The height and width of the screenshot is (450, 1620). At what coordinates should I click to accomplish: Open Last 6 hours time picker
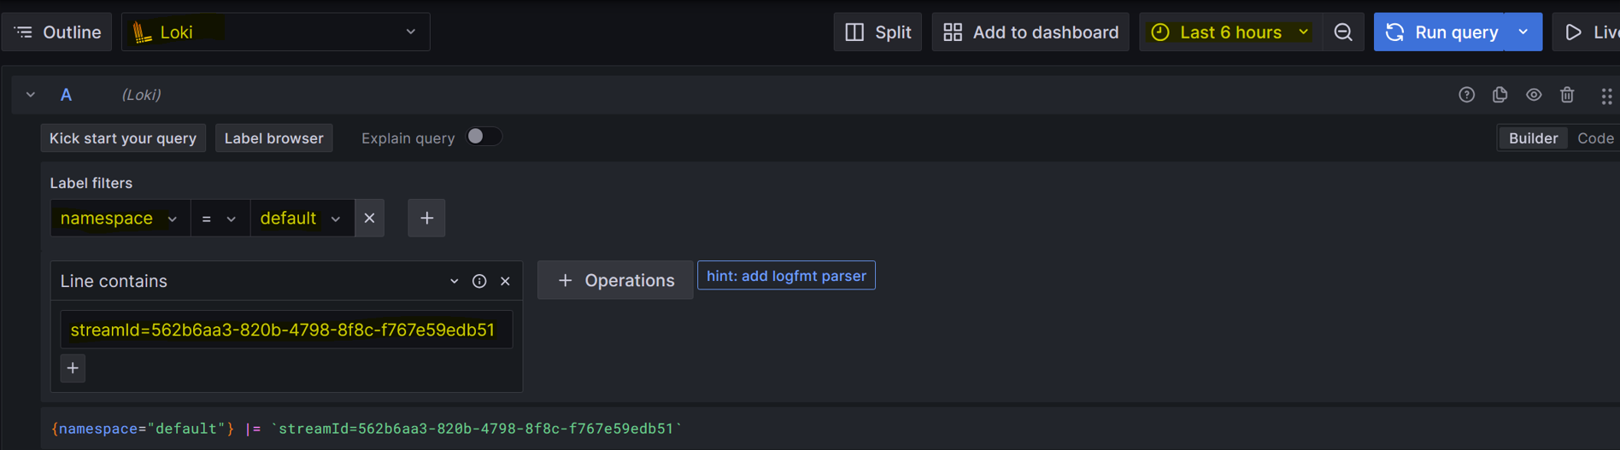(x=1230, y=32)
